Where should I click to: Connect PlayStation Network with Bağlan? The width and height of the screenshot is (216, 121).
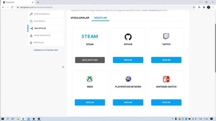coord(128,103)
